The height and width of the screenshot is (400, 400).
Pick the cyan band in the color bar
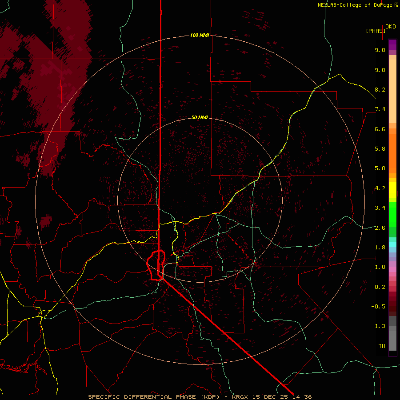392,244
